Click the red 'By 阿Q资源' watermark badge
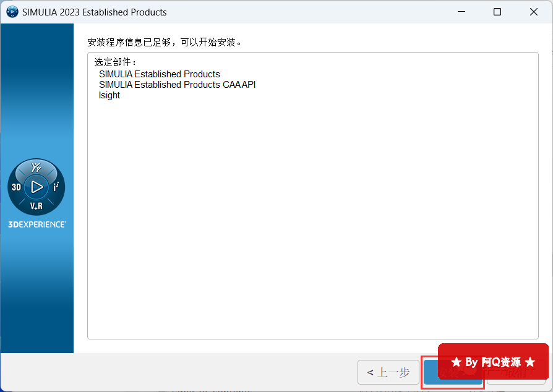Screen dimensions: 553x392 [x=493, y=362]
